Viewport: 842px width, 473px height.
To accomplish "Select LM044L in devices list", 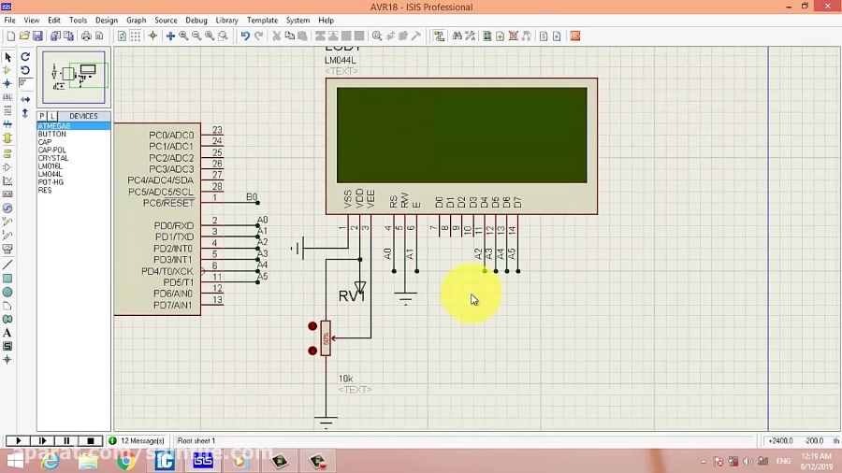I will pos(51,174).
